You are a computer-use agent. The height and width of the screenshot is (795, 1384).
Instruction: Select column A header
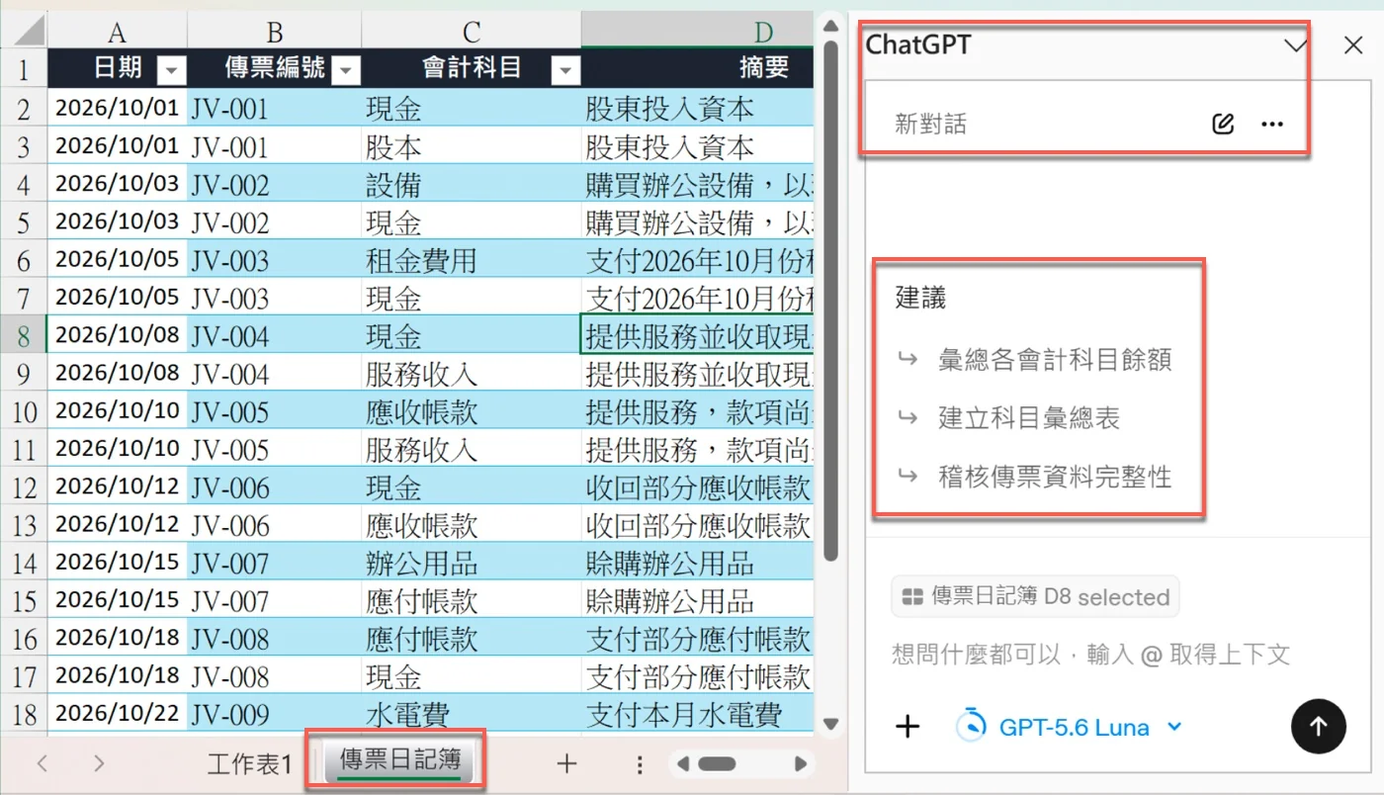117,32
